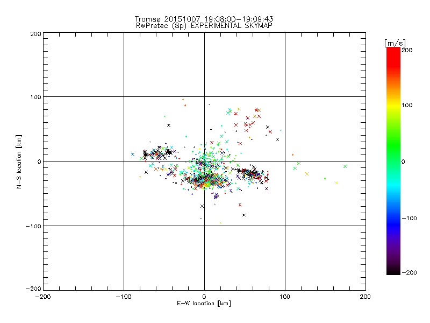Click the 'E-W location [km]' axis label
Image resolution: width=430 pixels, height=323 pixels.
pyautogui.click(x=204, y=304)
